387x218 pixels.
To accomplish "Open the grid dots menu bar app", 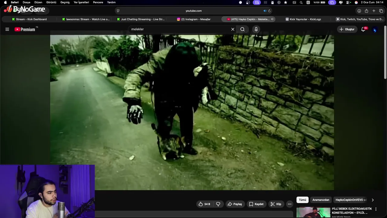I will coord(265,2).
